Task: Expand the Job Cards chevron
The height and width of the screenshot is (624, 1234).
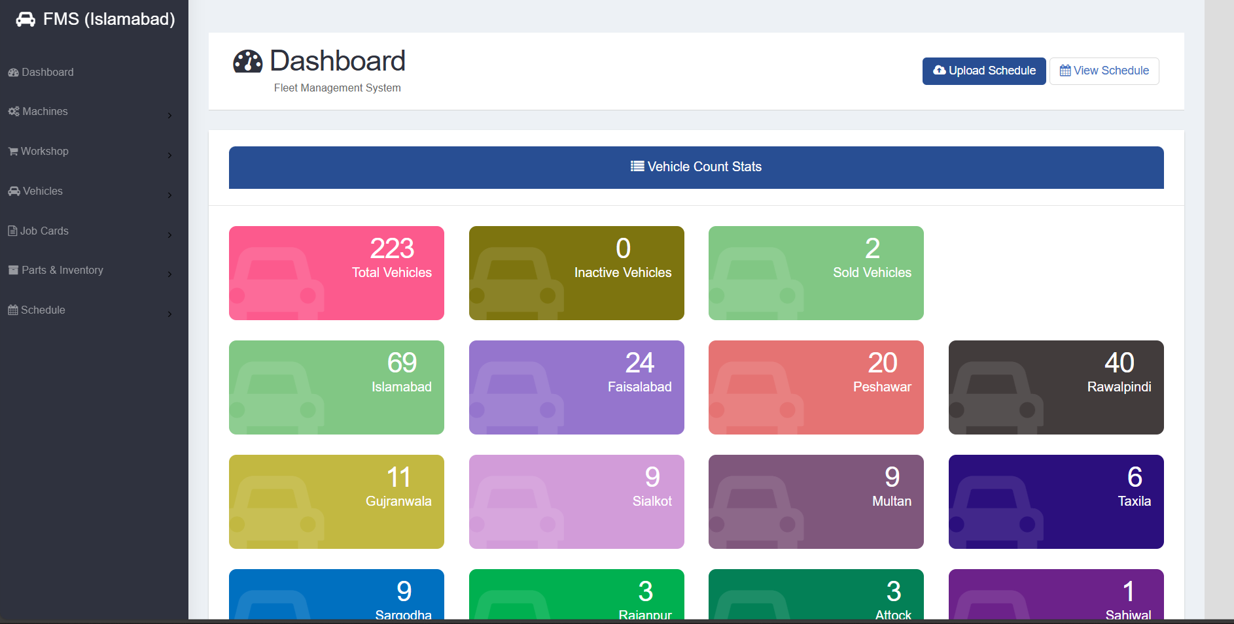Action: pyautogui.click(x=169, y=235)
